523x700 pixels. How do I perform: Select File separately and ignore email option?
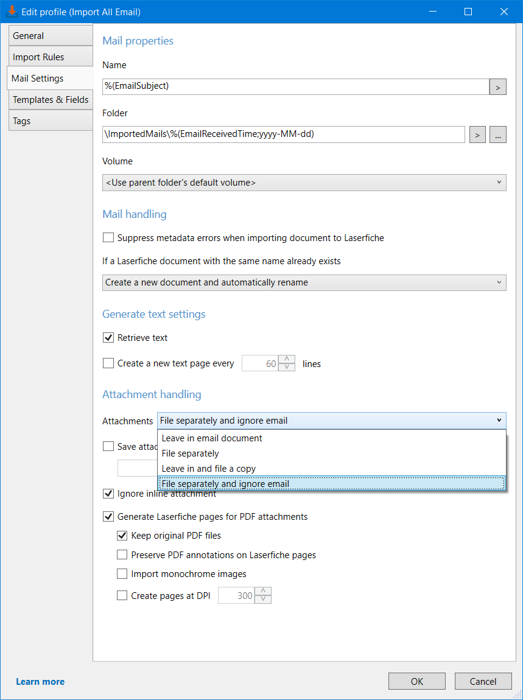pos(332,484)
